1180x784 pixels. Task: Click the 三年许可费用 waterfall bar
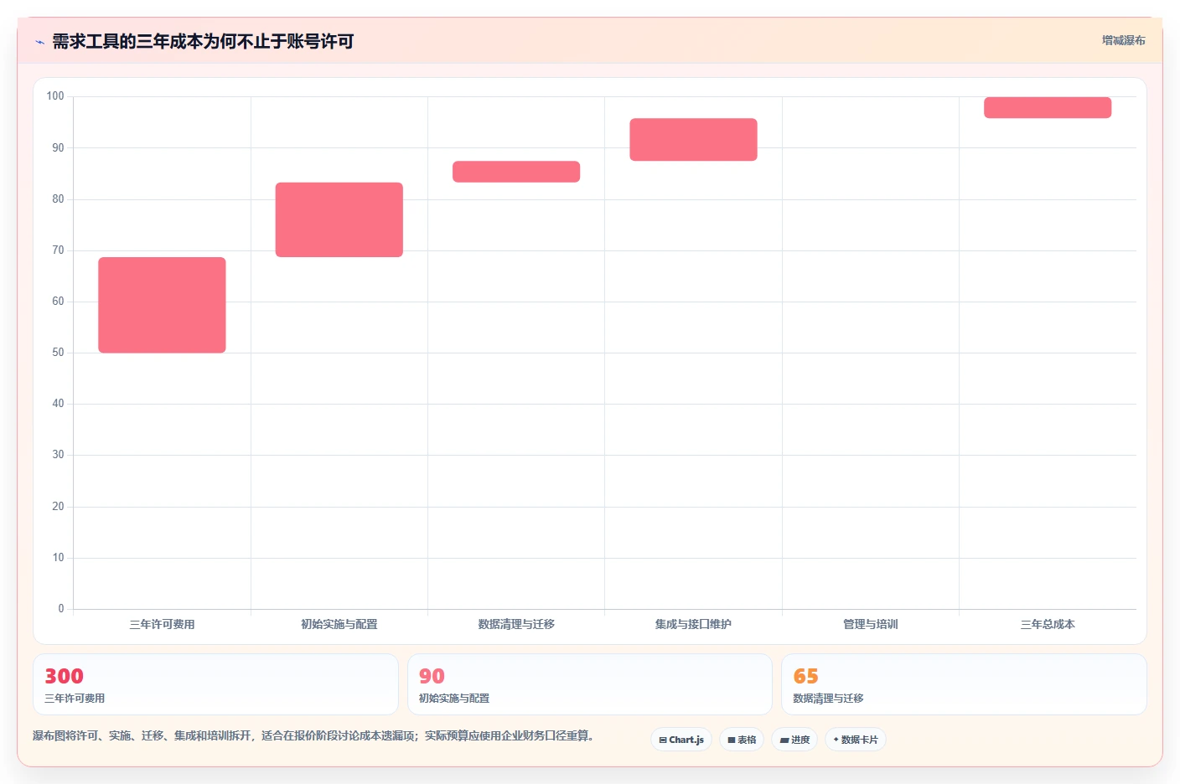(162, 305)
